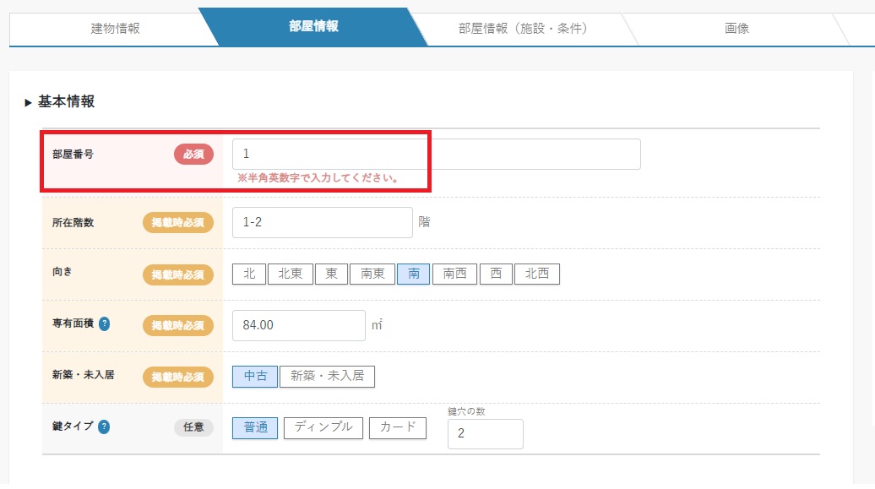Focus the 所在階数 input field

tap(323, 222)
